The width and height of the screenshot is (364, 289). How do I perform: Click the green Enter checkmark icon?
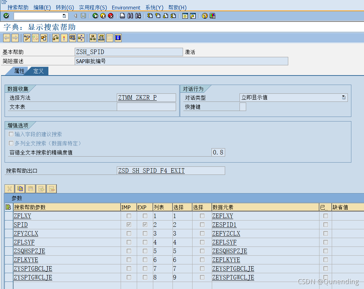pos(6,16)
